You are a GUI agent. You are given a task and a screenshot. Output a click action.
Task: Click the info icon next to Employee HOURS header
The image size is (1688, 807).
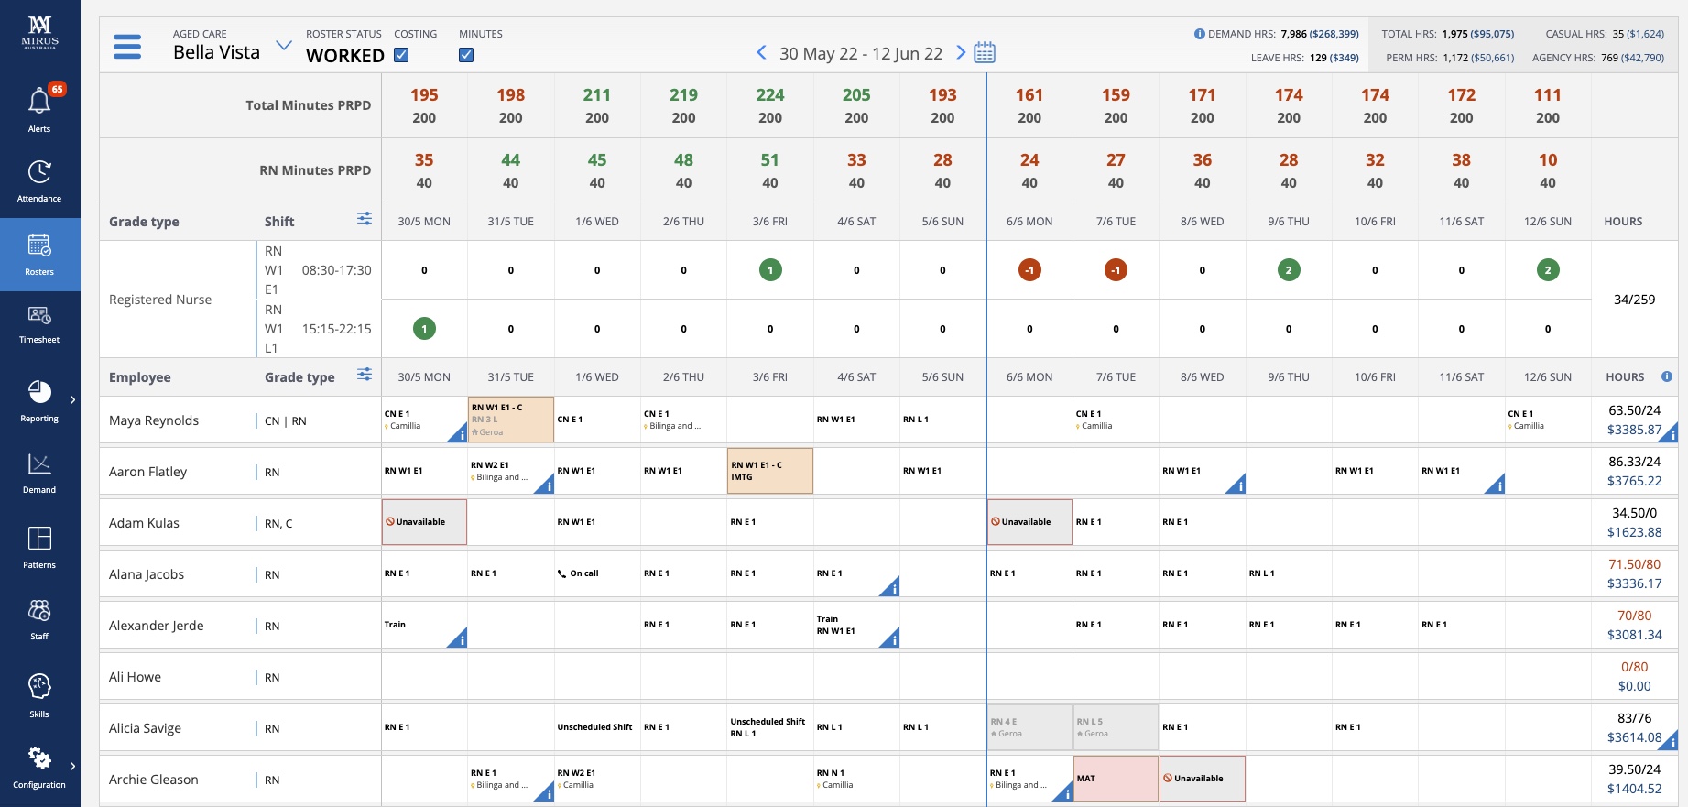click(1667, 376)
